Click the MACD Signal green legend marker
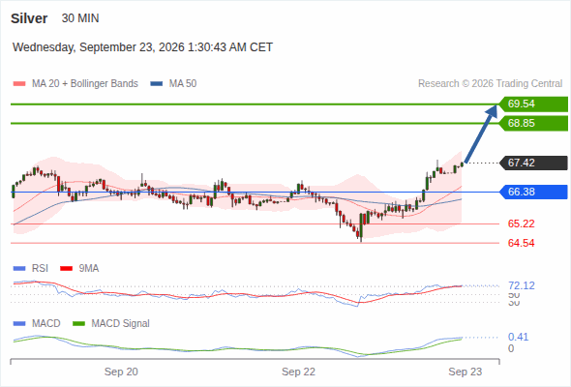 (78, 324)
